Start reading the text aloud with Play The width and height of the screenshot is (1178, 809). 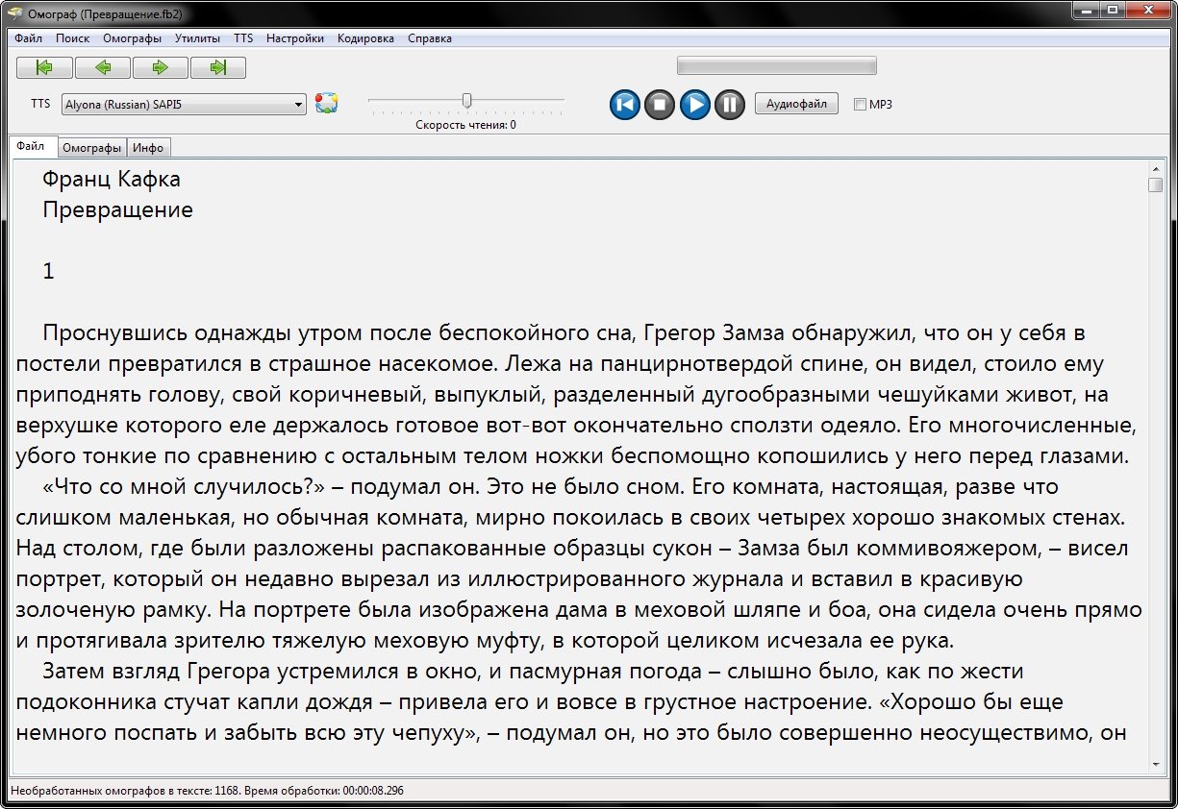coord(694,104)
